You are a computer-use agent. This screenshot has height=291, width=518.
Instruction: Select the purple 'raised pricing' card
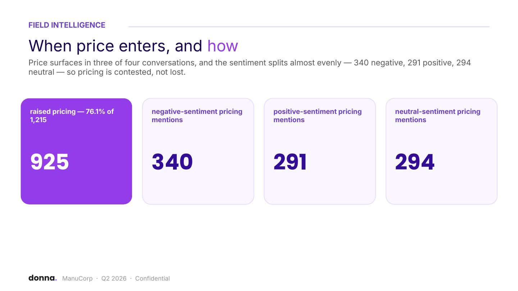76,151
